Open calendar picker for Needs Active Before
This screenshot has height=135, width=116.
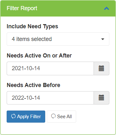tap(101, 98)
